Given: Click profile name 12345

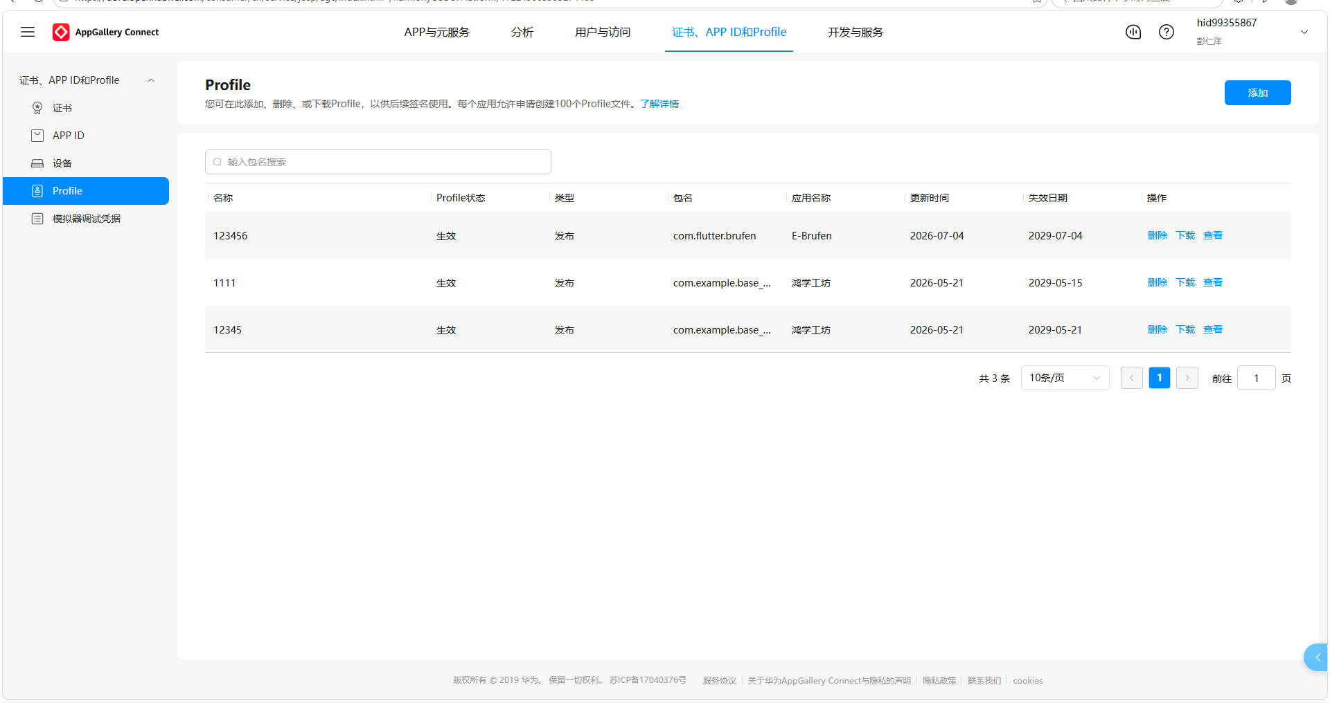Looking at the screenshot, I should pyautogui.click(x=228, y=330).
